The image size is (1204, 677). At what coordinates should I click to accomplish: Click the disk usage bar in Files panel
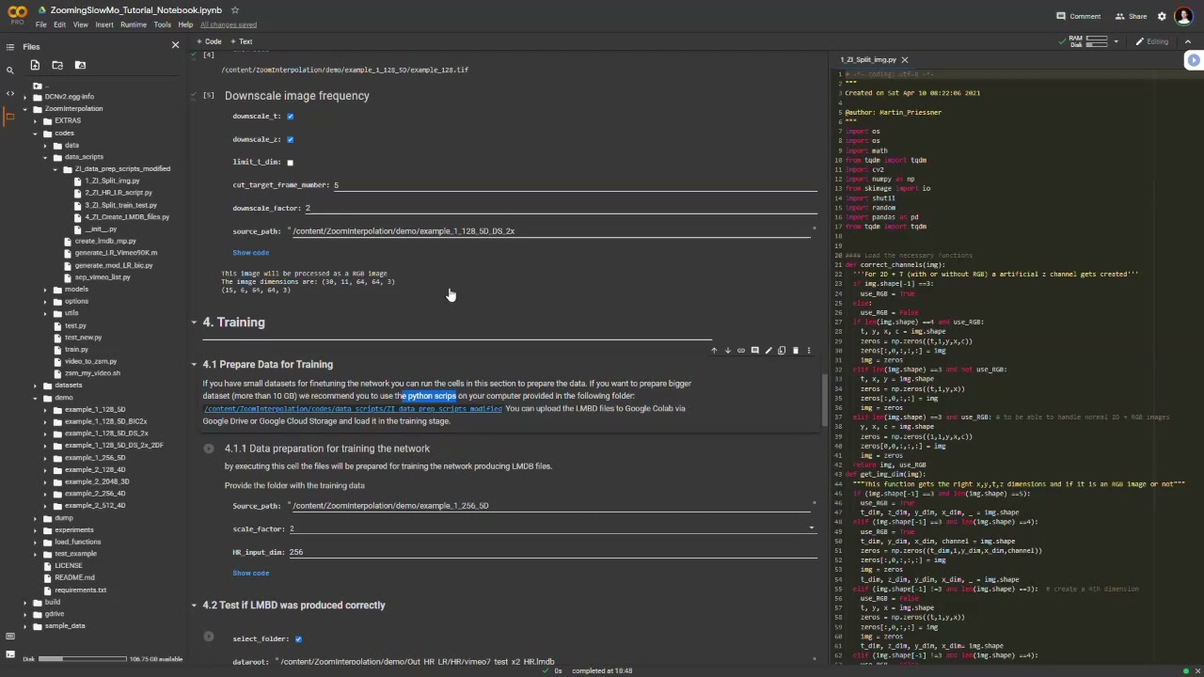(x=83, y=659)
